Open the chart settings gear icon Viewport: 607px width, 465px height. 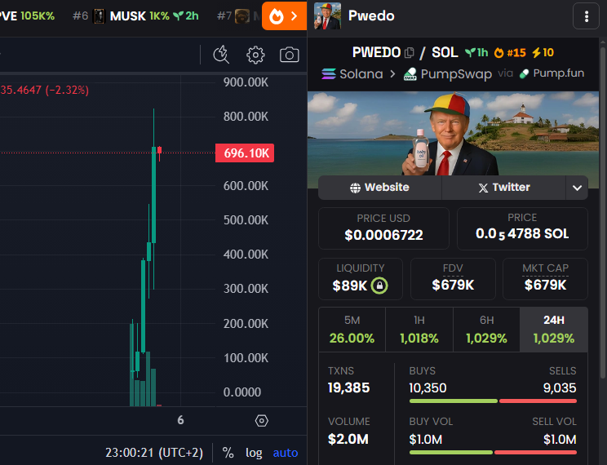click(255, 55)
